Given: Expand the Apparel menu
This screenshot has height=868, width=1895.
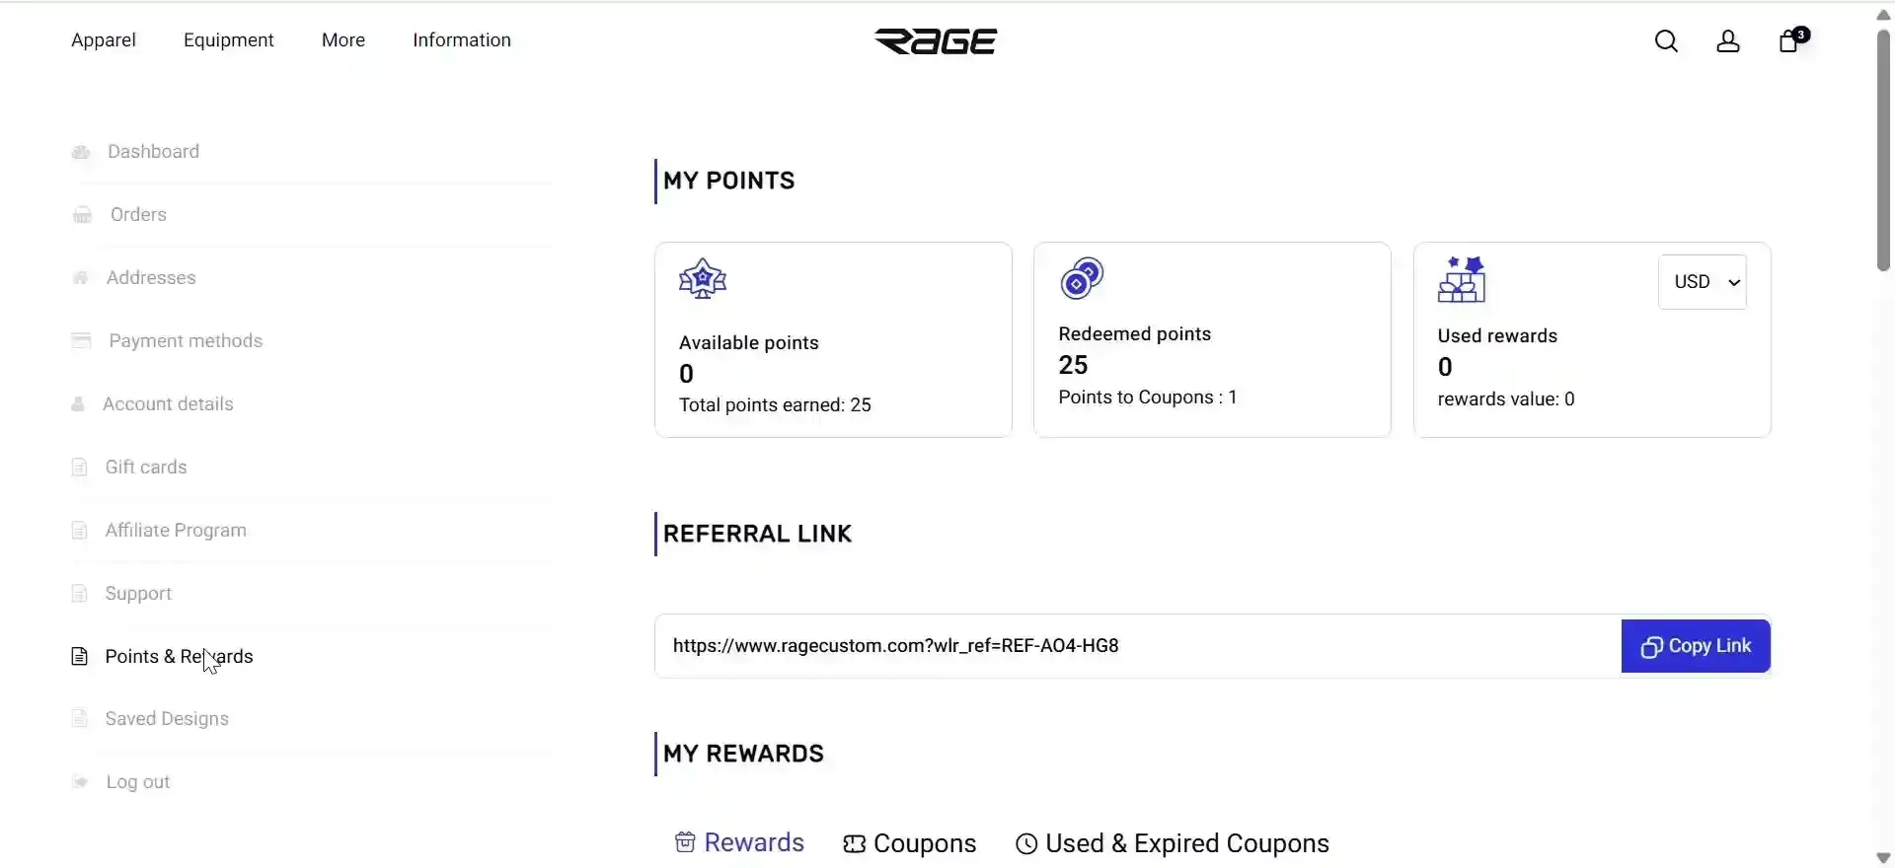Looking at the screenshot, I should [104, 40].
